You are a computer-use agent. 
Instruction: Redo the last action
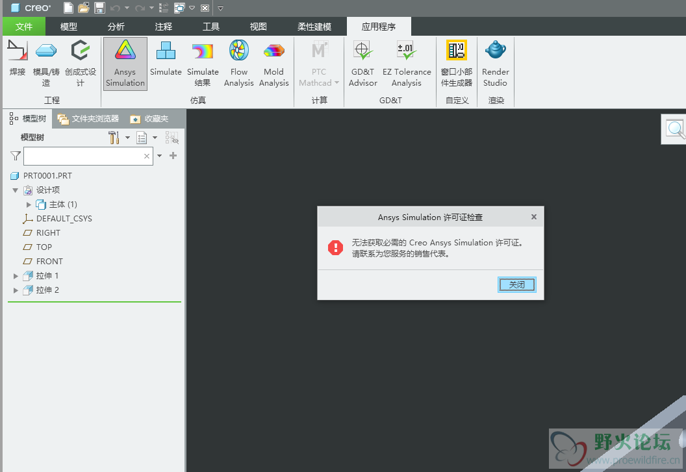coord(140,8)
